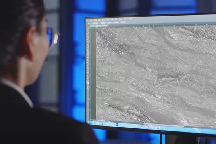Image resolution: width=216 pixels, height=144 pixels.
Task: Open the QQ penguin icon on the taskbar
Action: [142, 127]
